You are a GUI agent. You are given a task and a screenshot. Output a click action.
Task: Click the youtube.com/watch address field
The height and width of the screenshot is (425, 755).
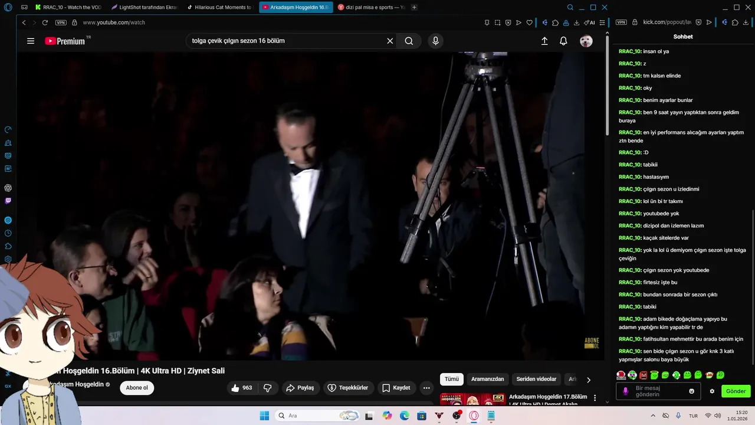(x=114, y=22)
